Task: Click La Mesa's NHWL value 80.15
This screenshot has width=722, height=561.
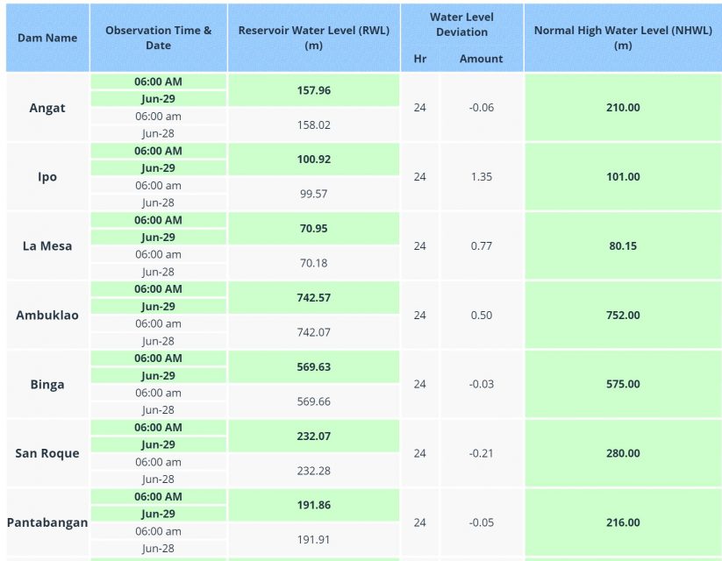Action: [623, 245]
